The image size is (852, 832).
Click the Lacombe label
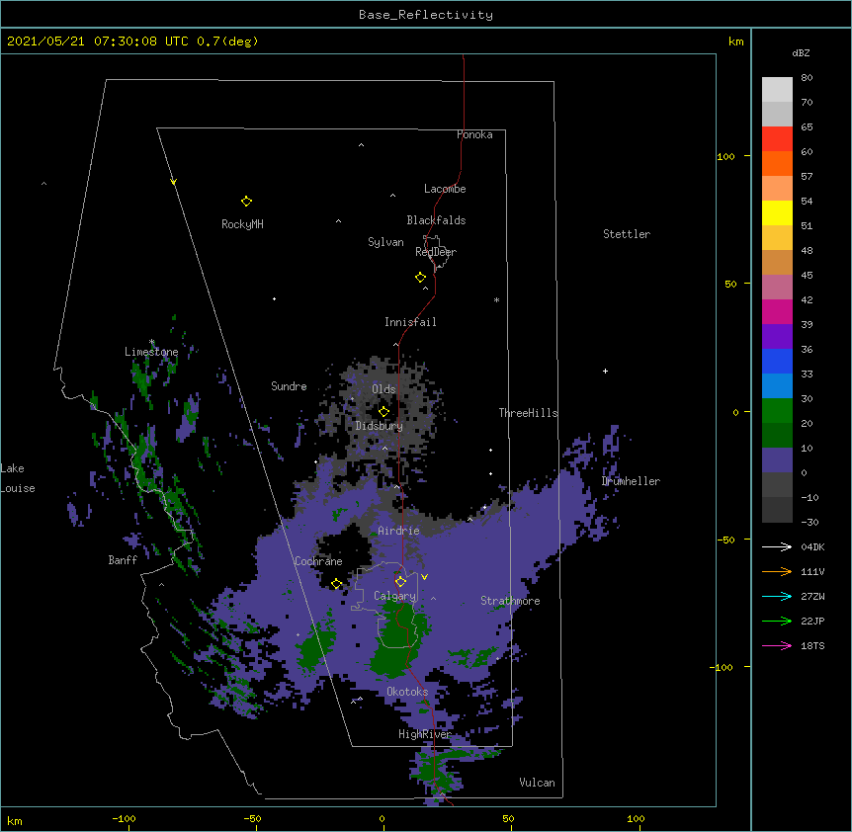[445, 189]
